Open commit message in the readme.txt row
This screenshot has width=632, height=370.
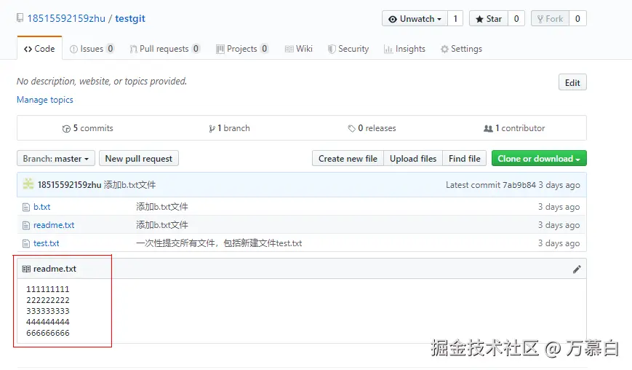(x=162, y=225)
